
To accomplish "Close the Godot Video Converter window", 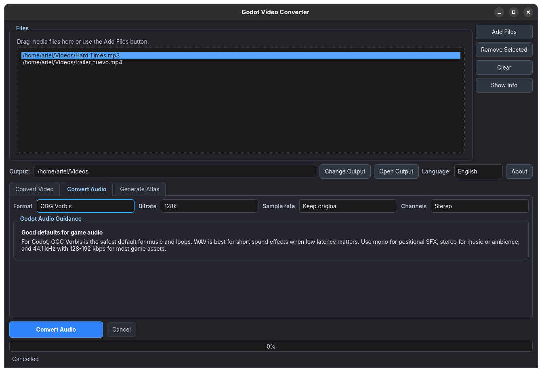I will point(528,12).
